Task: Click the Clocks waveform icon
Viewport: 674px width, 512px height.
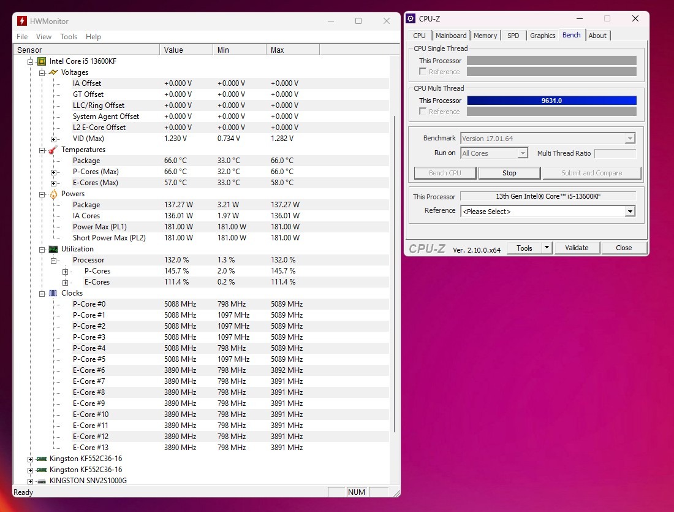Action: coord(53,293)
